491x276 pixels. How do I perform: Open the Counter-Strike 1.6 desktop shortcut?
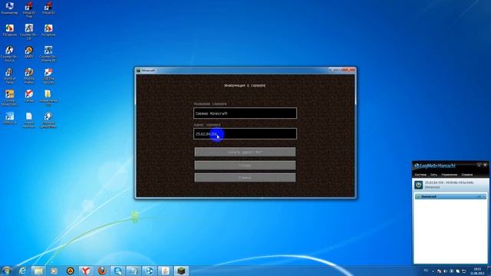pos(29,31)
